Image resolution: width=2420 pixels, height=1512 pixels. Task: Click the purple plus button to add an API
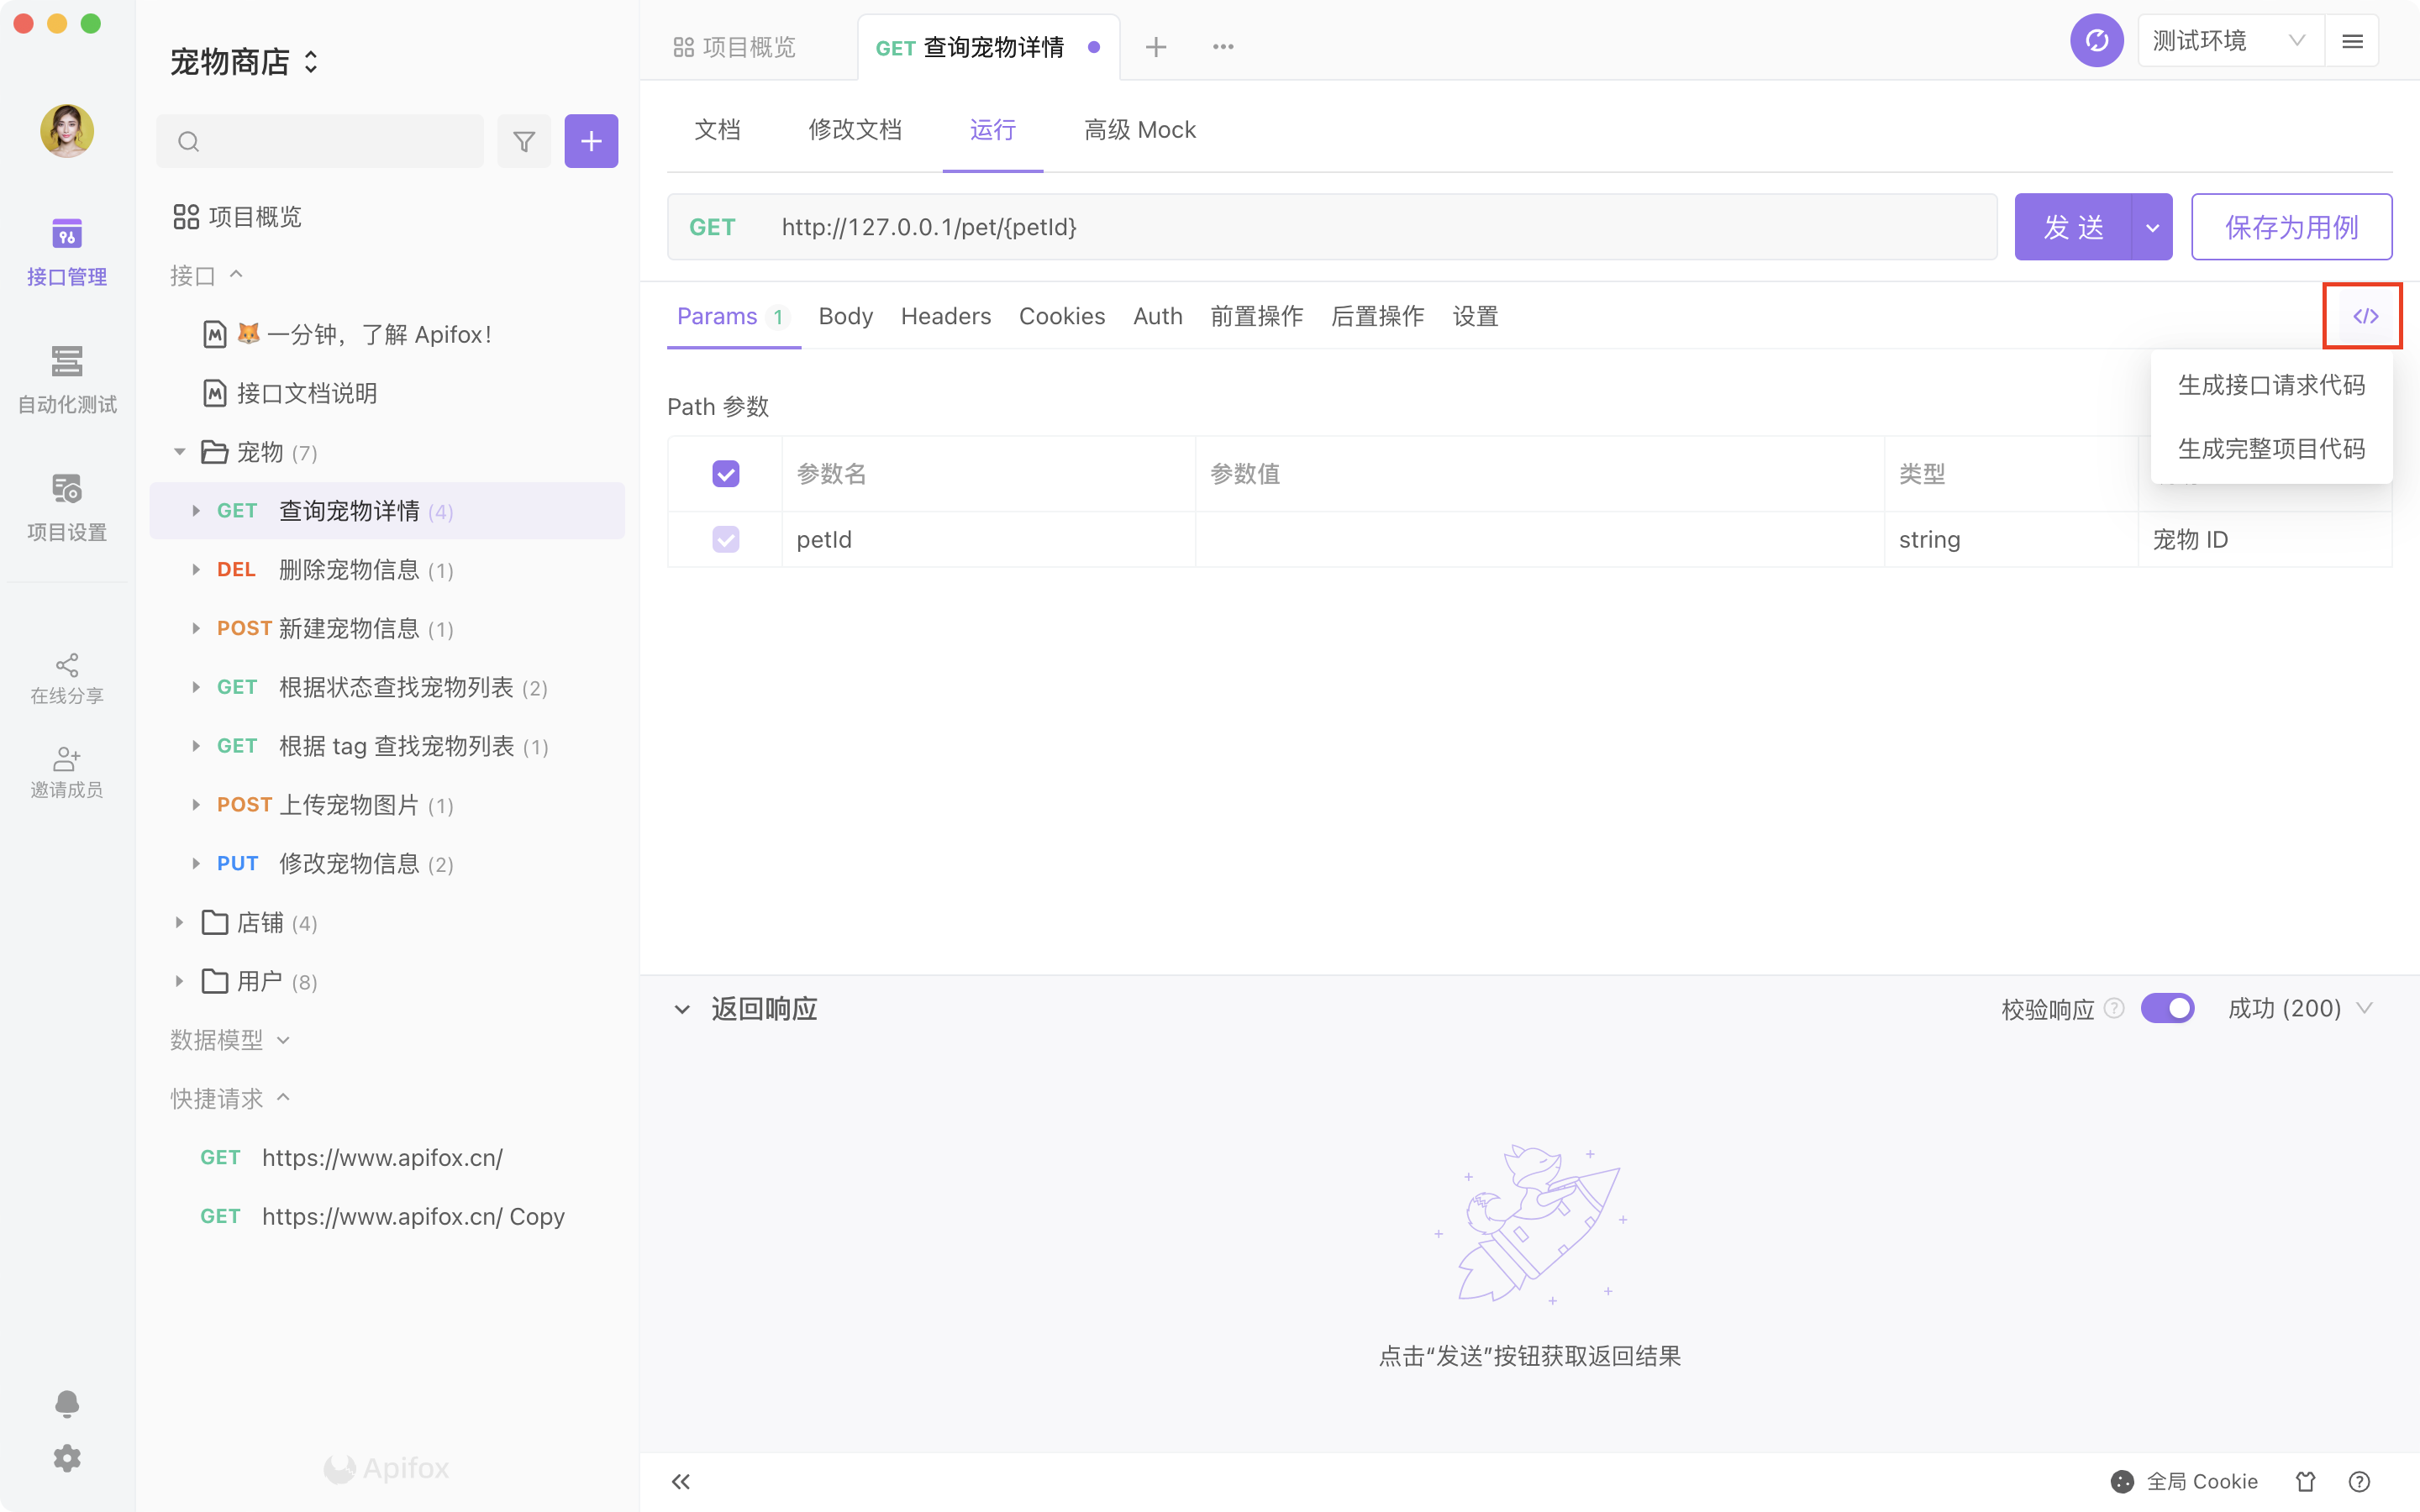click(x=591, y=141)
